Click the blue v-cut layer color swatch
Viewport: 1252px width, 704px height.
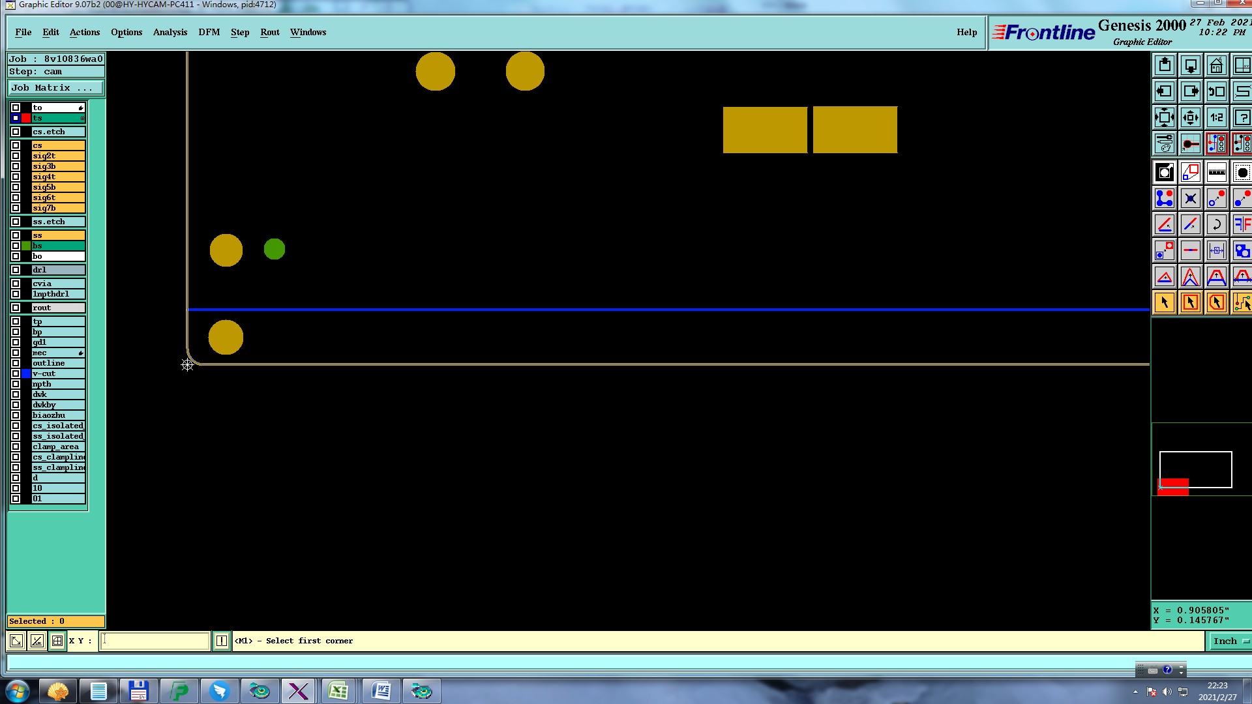(x=26, y=374)
